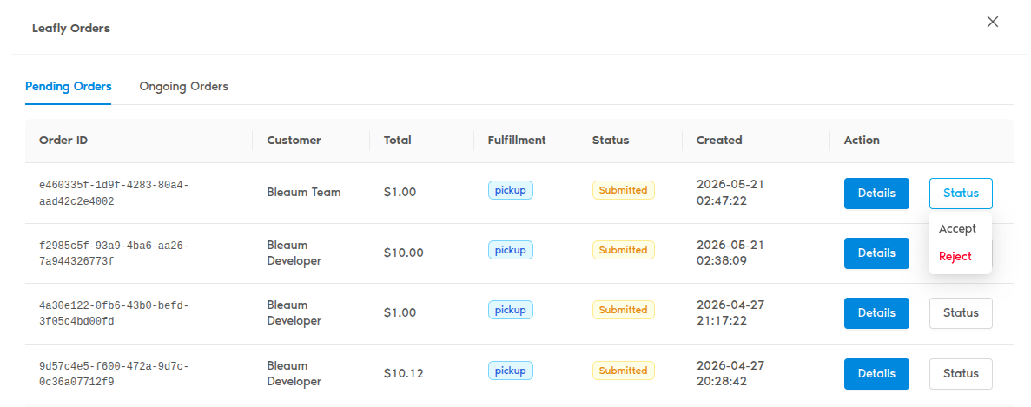Viewport: 1031px width, 407px height.
Task: Click the Submitted badge of order e460335f
Action: pos(624,190)
